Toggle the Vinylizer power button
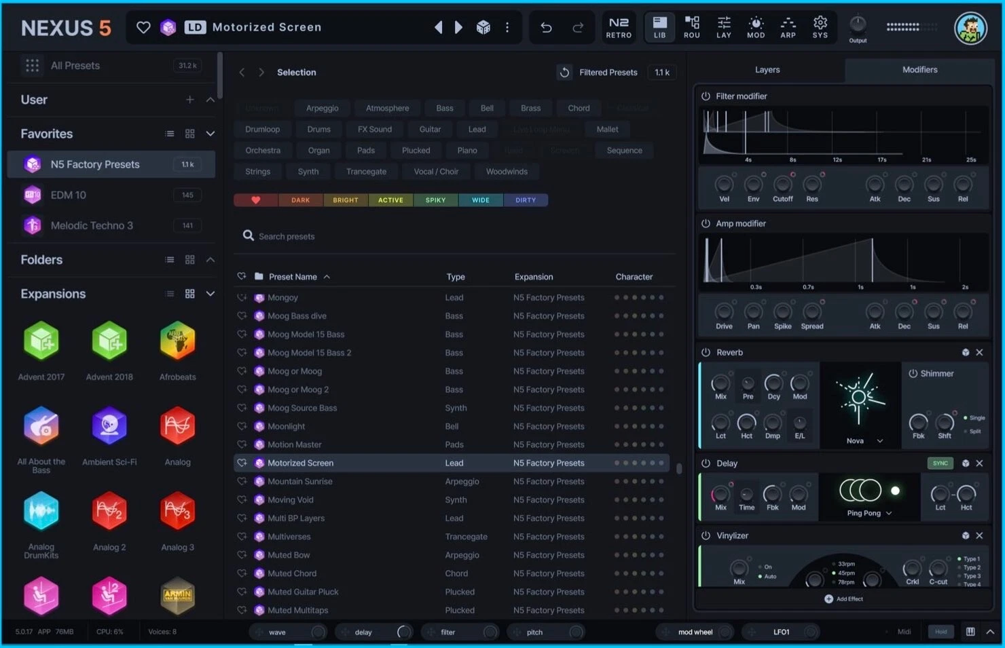This screenshot has width=1005, height=648. point(706,535)
